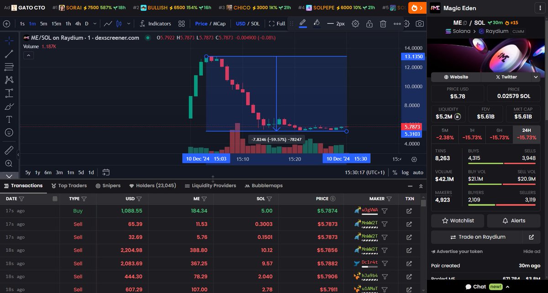The height and width of the screenshot is (293, 548).
Task: Toggle percent scale on chart
Action: tap(395, 173)
